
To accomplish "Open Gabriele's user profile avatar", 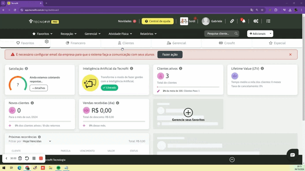I will point(205,21).
